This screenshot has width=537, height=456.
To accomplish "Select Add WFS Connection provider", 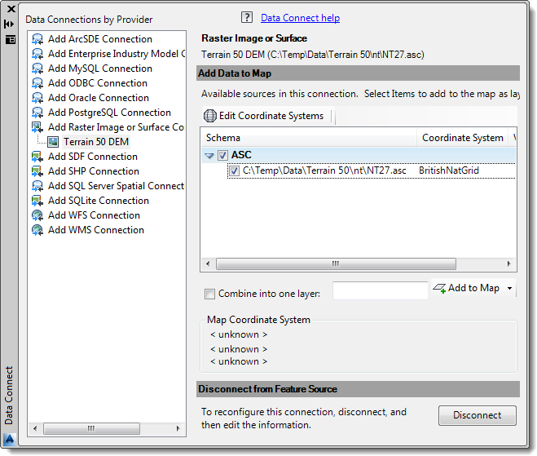I will [x=94, y=215].
